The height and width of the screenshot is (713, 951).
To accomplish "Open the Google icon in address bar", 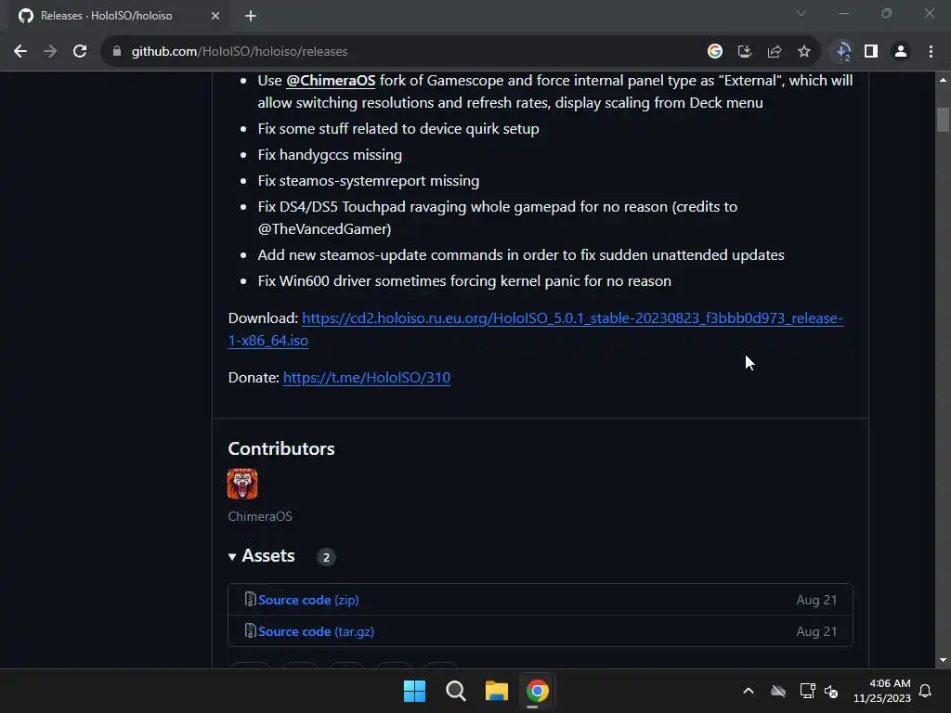I will click(x=715, y=52).
